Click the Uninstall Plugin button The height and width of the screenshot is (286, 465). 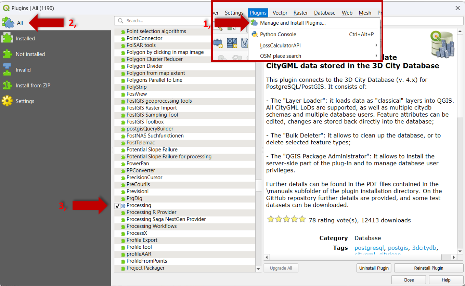[x=374, y=268]
